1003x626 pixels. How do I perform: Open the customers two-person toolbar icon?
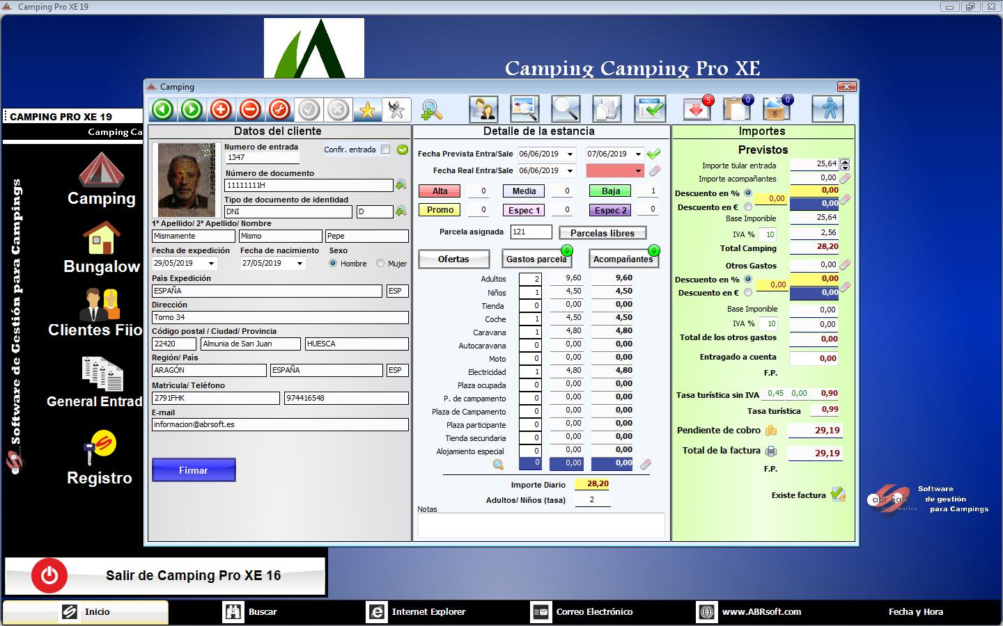[x=483, y=109]
